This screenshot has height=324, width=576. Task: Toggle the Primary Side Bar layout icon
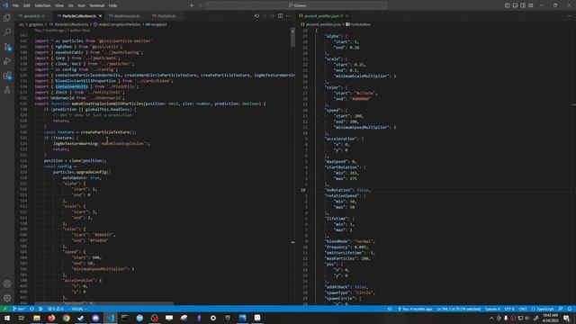pyautogui.click(x=507, y=5)
